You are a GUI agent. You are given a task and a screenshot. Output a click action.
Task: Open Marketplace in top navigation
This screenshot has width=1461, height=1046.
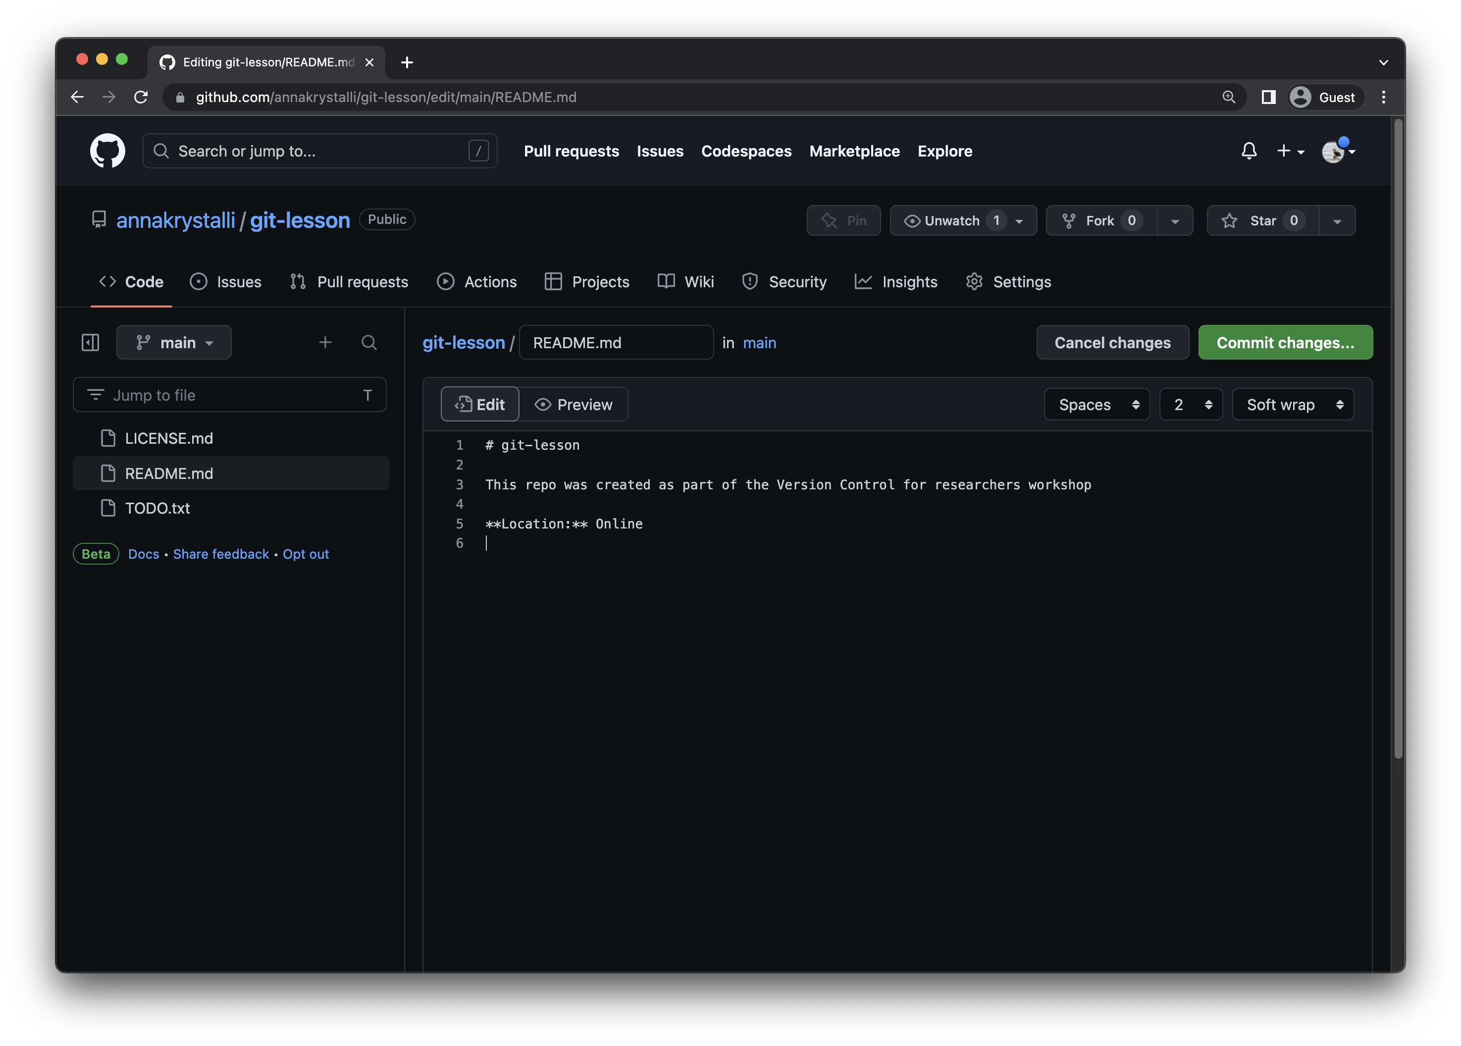[854, 151]
